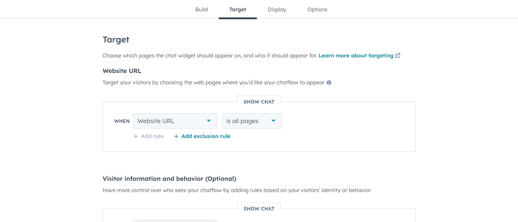The height and width of the screenshot is (222, 518).
Task: Select the Target tab
Action: click(x=237, y=9)
